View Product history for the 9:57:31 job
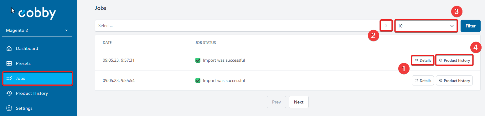This screenshot has width=485, height=116. (454, 60)
